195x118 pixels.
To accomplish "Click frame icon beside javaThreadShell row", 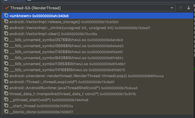I will tap(6, 87).
